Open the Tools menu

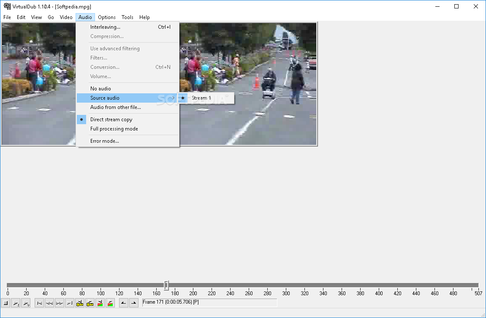tap(128, 17)
